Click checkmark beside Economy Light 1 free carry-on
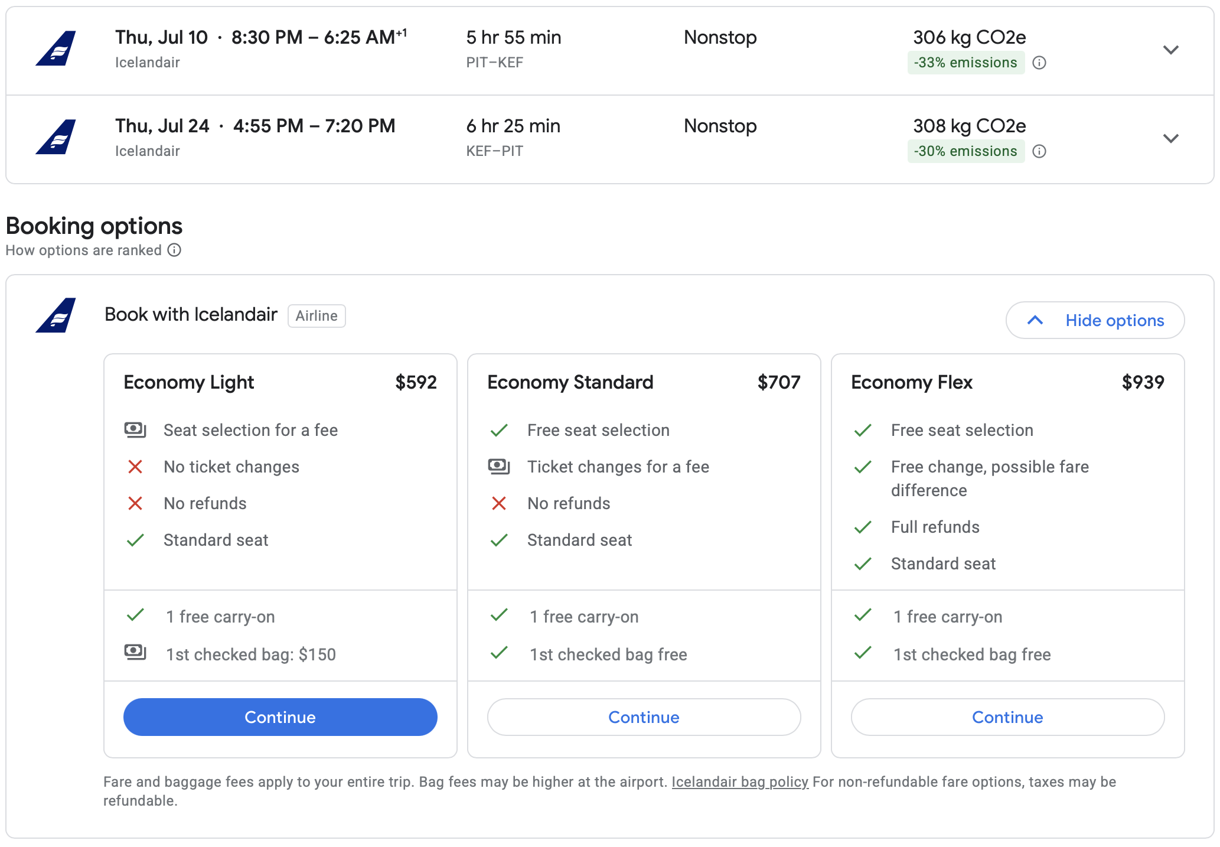 click(135, 615)
